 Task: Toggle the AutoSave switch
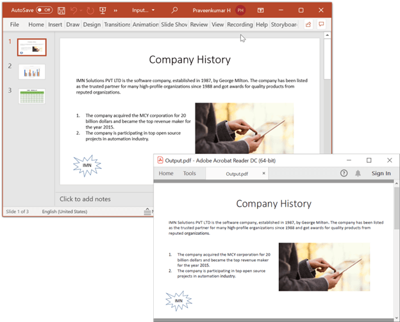(44, 10)
